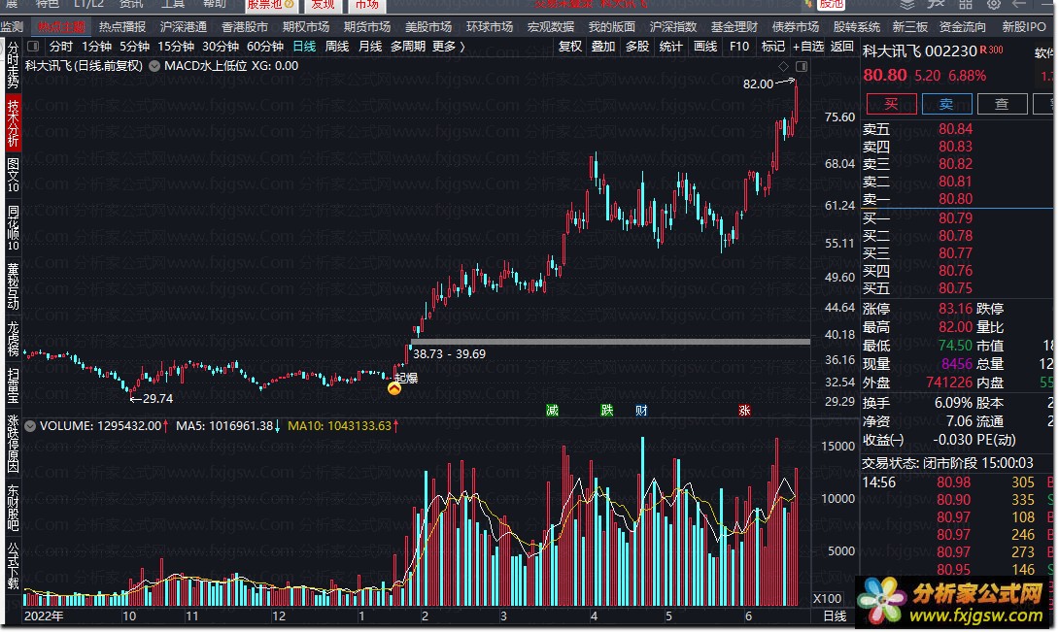Open 发现 tab at top

[x=323, y=6]
